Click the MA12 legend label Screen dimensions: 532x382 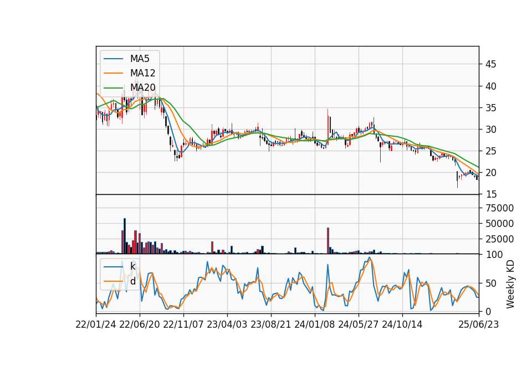(142, 73)
